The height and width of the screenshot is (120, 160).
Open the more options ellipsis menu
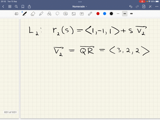(x=157, y=7)
